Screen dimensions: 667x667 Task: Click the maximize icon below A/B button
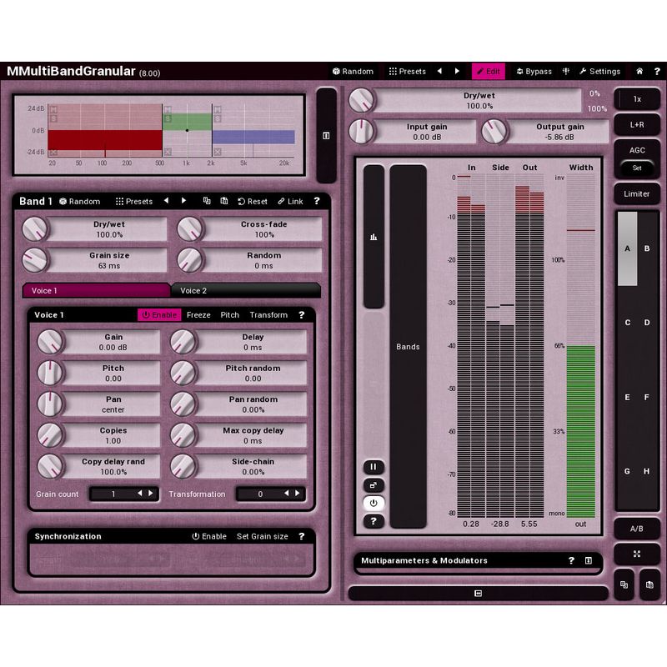pyautogui.click(x=637, y=554)
